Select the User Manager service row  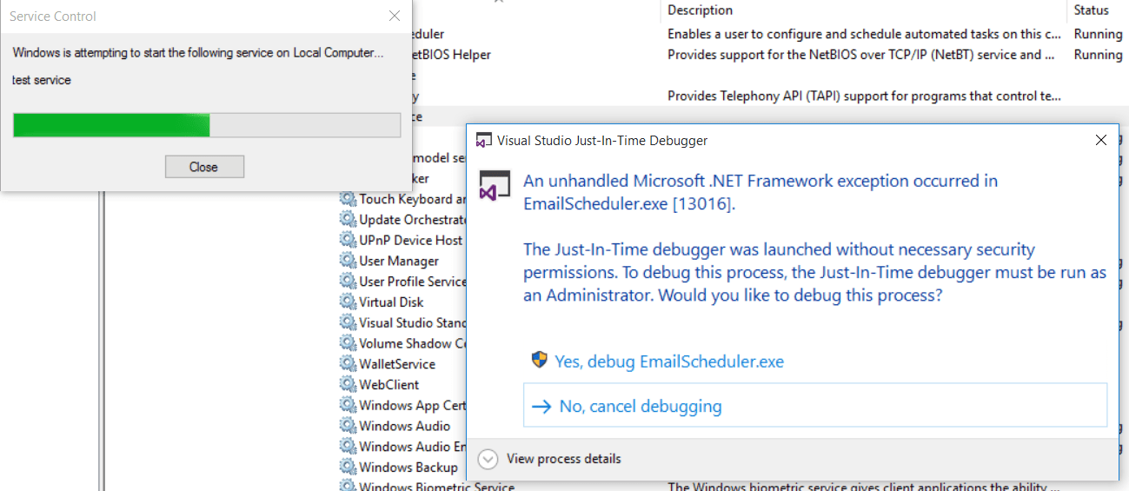tap(400, 261)
